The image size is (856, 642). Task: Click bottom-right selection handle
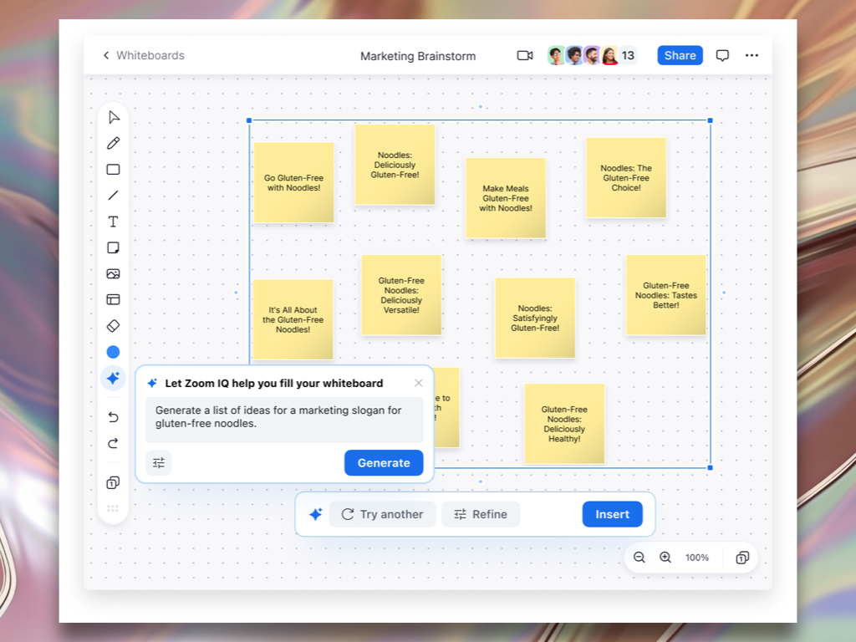click(711, 468)
